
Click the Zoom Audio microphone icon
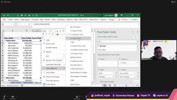tap(4, 97)
